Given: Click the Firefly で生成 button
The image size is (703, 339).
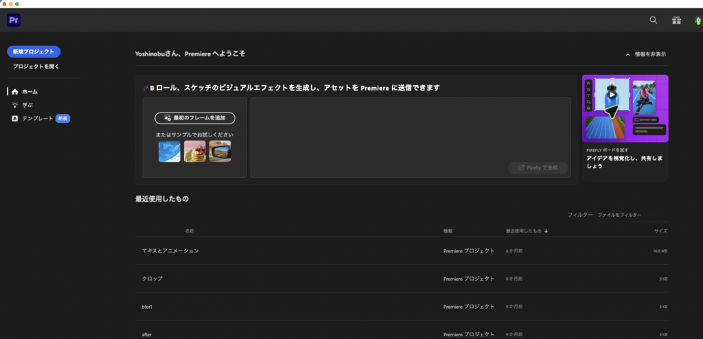Looking at the screenshot, I should click(x=538, y=167).
